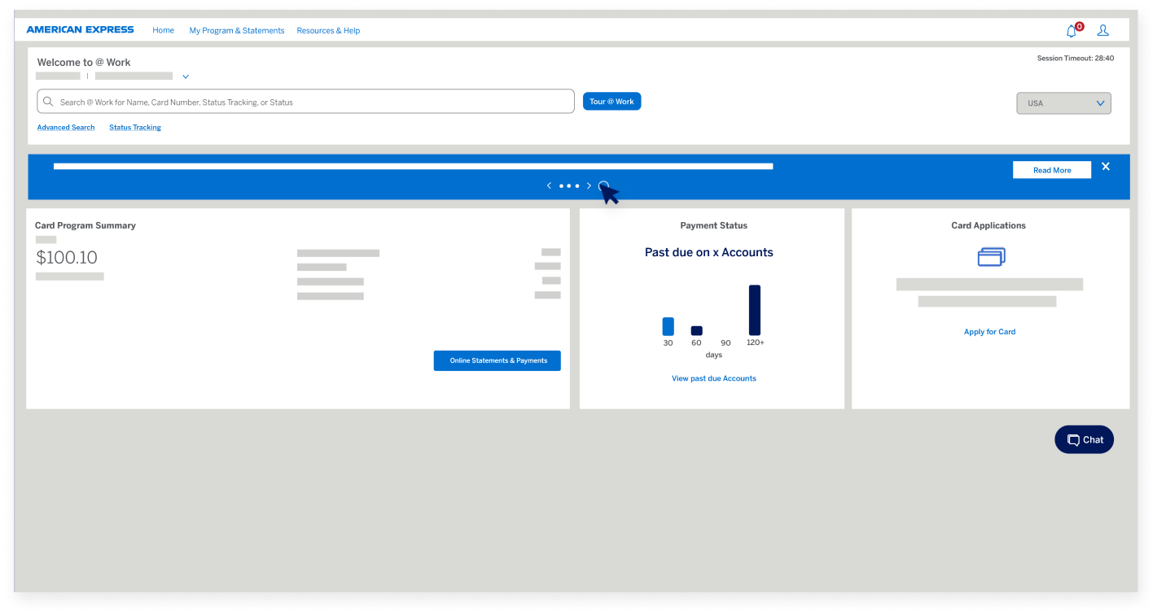Go to previous banner with left arrow
The width and height of the screenshot is (1157, 615).
tap(549, 185)
